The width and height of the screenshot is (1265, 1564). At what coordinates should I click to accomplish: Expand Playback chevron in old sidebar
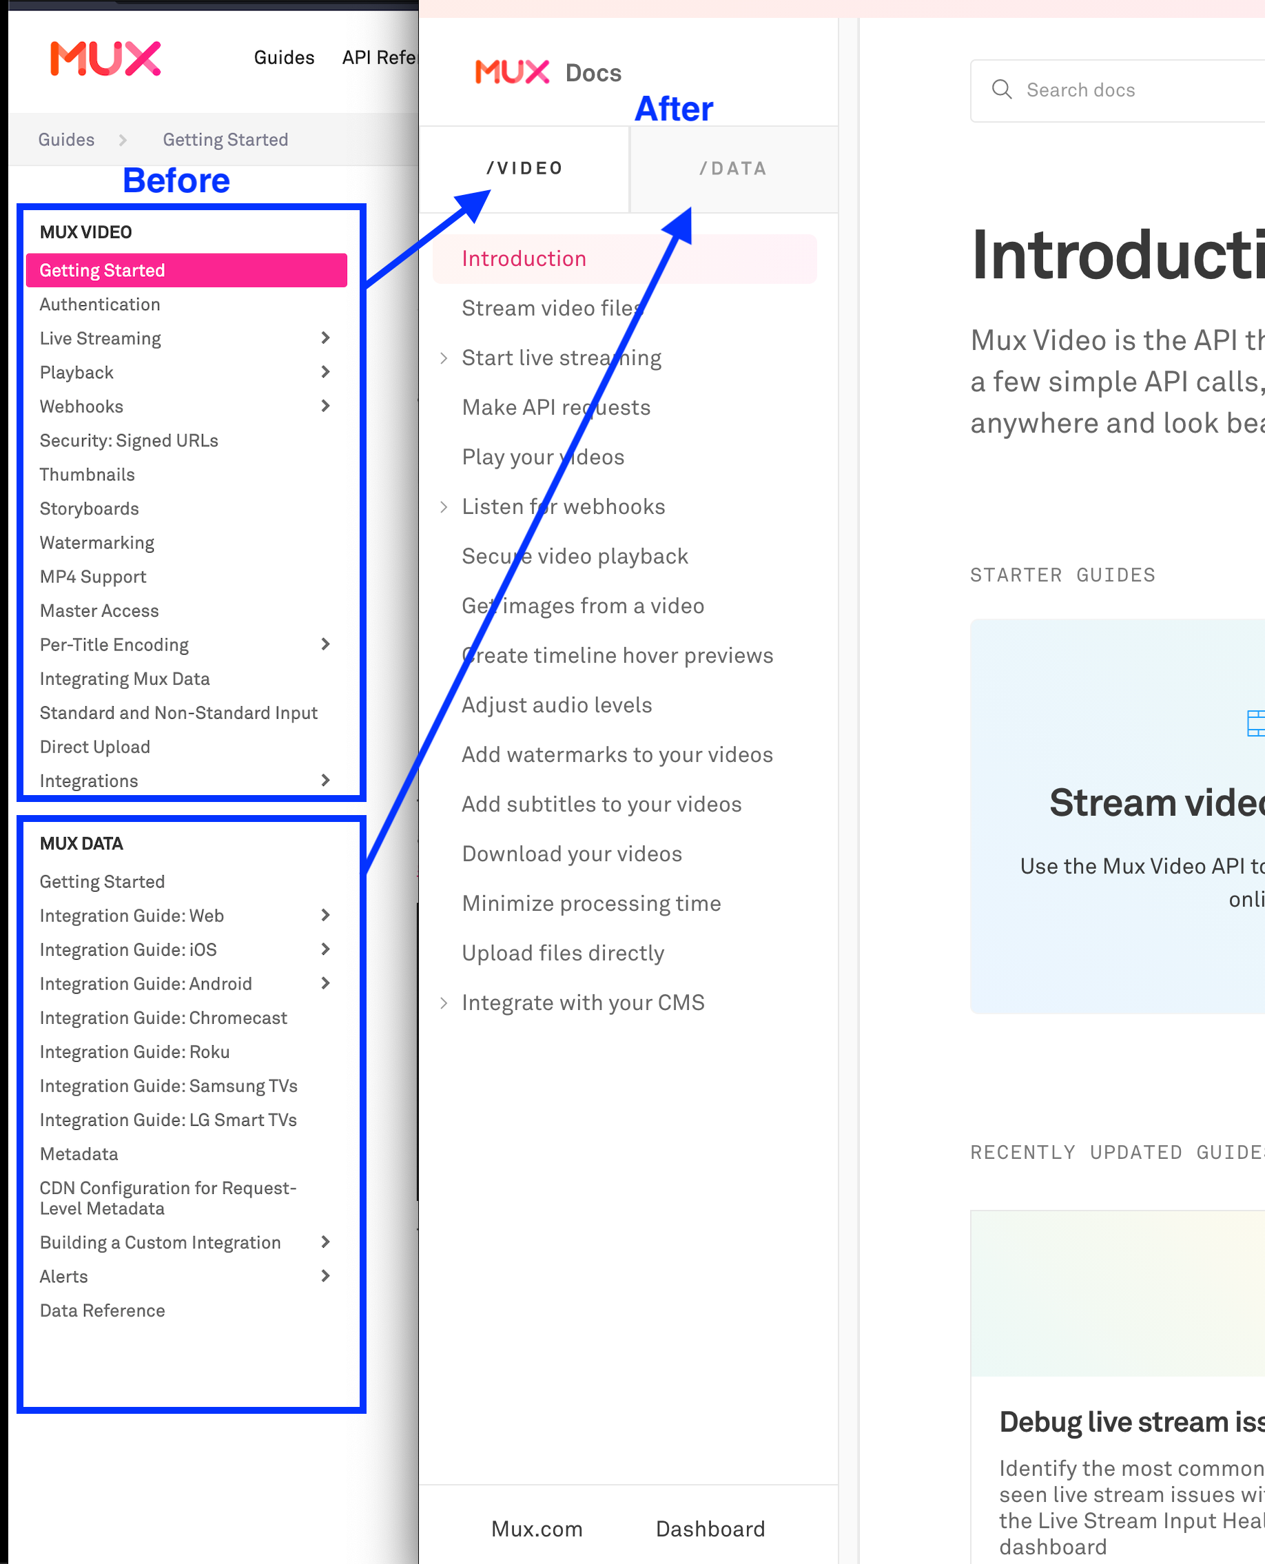coord(326,371)
